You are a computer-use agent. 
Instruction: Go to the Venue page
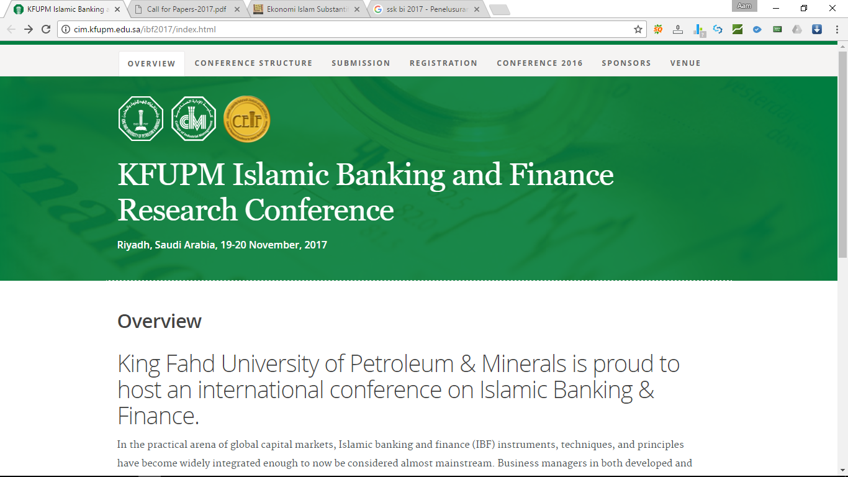pos(685,63)
